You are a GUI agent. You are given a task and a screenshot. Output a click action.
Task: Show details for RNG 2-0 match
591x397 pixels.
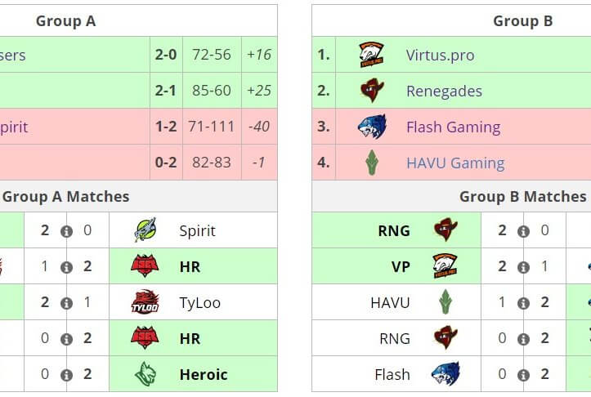(x=523, y=231)
